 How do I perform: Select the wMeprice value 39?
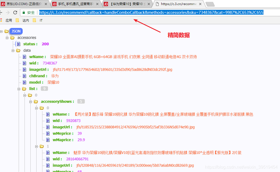click(x=80, y=133)
